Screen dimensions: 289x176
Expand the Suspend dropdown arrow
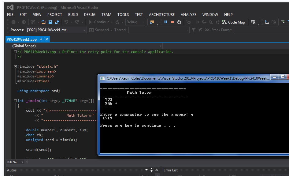[x=112, y=30]
